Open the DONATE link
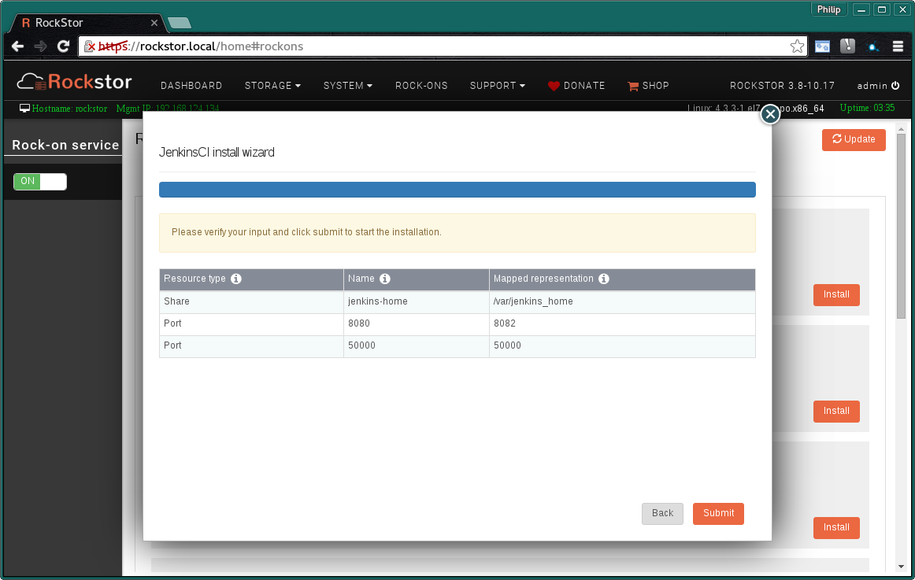915x580 pixels. (x=576, y=86)
